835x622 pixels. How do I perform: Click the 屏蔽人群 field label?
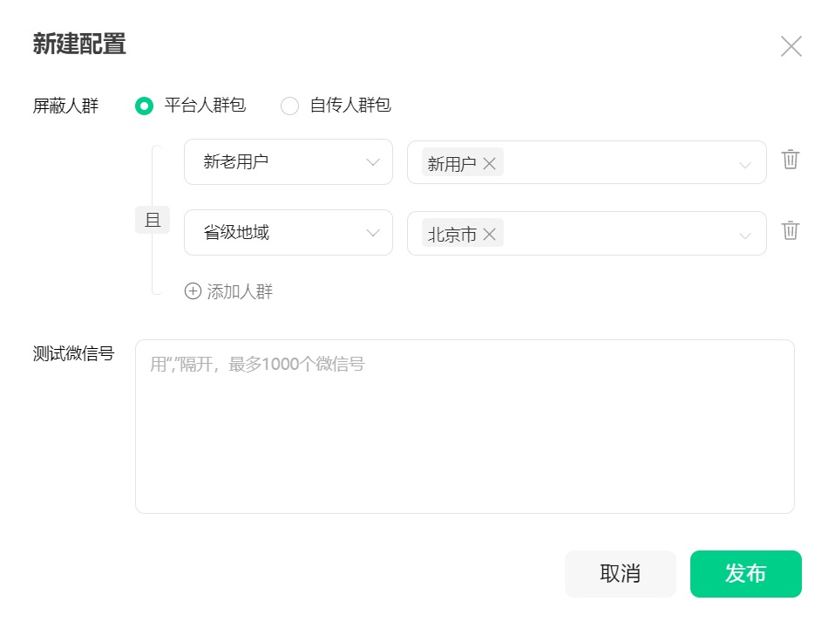coord(65,105)
